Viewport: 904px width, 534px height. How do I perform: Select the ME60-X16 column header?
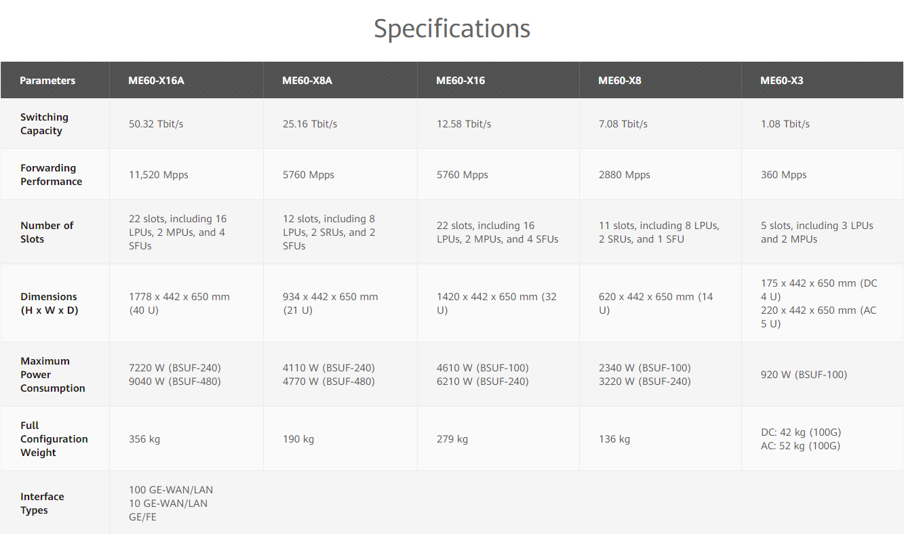click(460, 81)
